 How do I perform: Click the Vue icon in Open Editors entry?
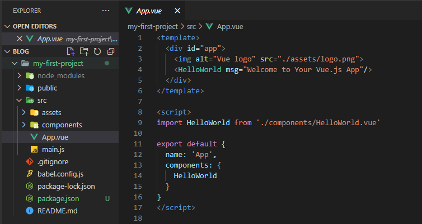coord(30,39)
